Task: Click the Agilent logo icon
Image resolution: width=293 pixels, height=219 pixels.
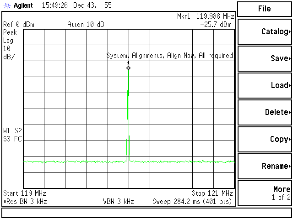Action: click(x=6, y=6)
